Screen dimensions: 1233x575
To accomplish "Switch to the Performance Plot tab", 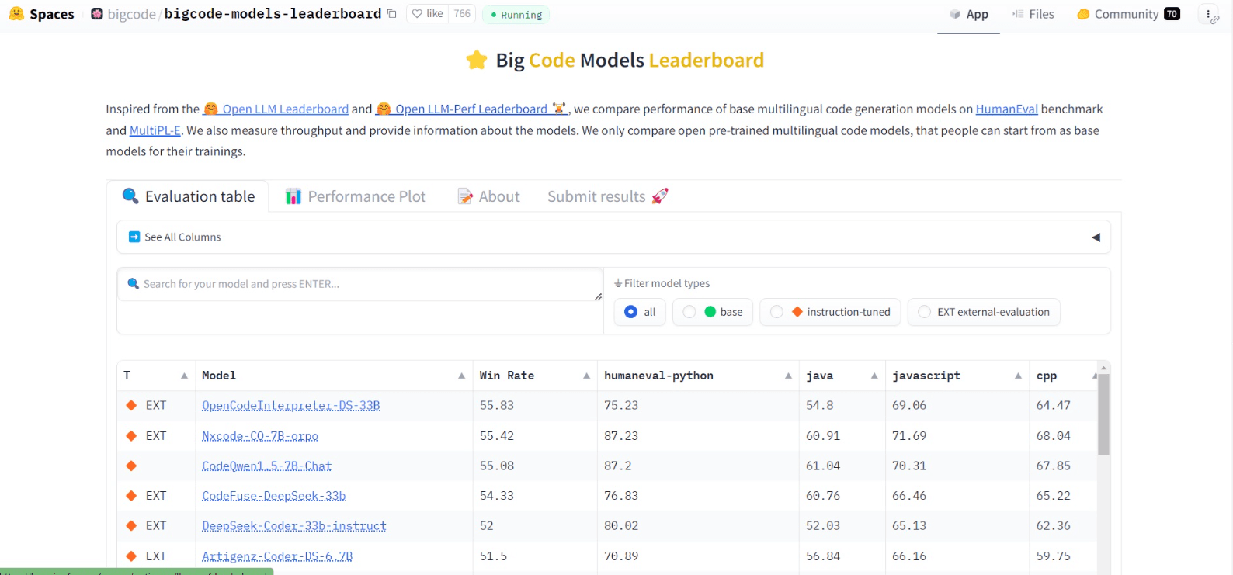I will click(x=356, y=196).
